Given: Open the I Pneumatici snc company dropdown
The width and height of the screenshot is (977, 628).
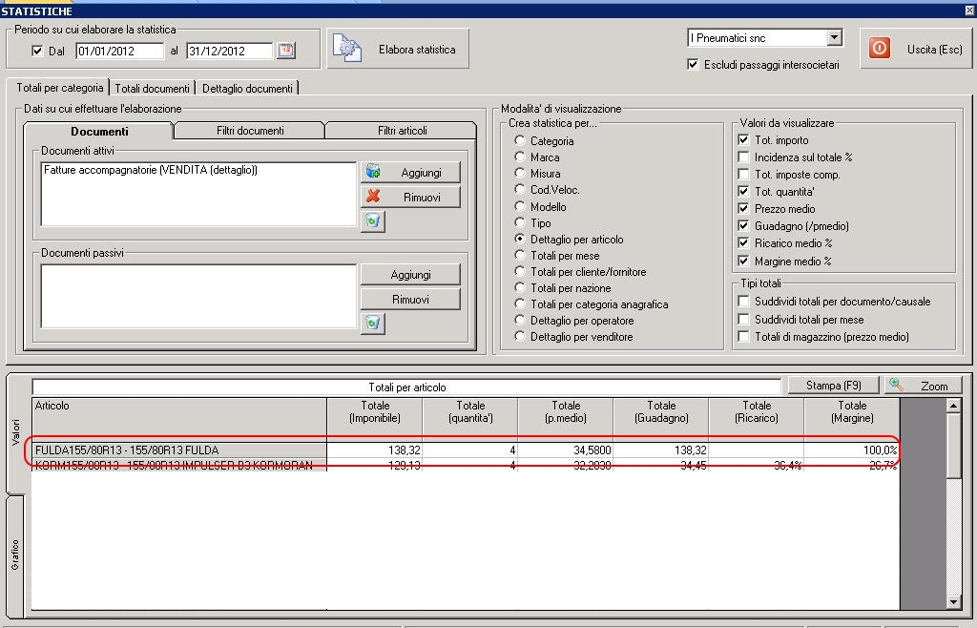Looking at the screenshot, I should click(x=835, y=38).
